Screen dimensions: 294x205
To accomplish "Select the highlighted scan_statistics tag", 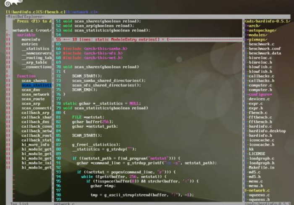I will (36, 85).
